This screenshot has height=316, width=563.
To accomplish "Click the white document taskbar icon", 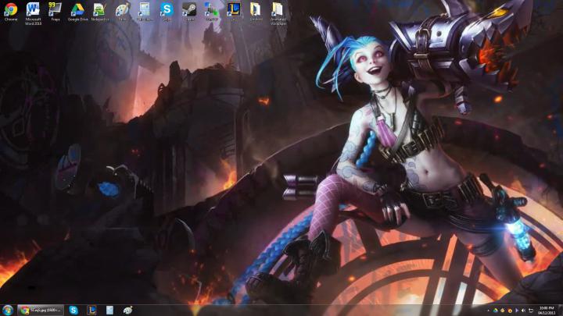I will pyautogui.click(x=109, y=311).
